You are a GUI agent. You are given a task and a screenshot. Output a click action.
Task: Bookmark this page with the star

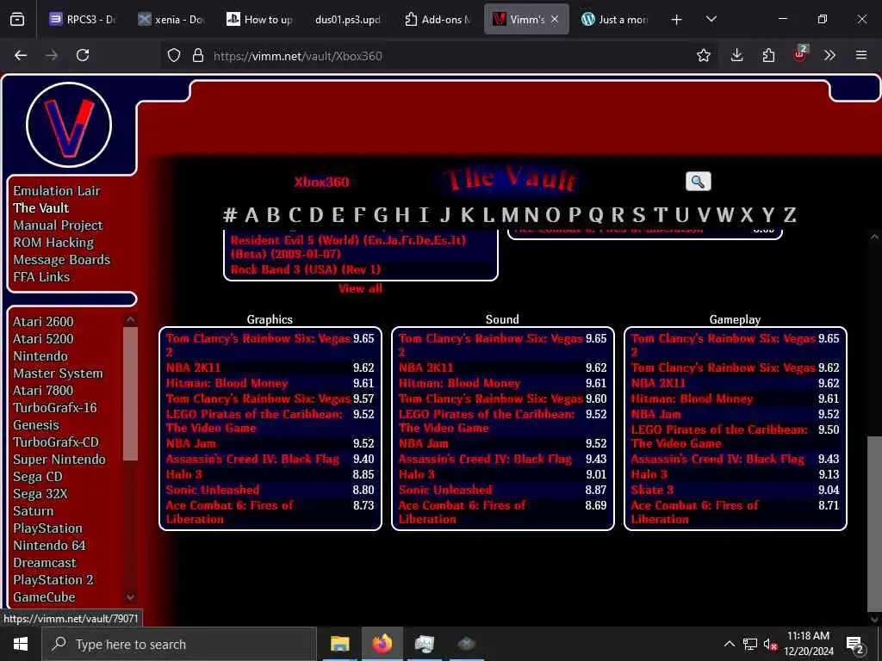click(x=703, y=55)
